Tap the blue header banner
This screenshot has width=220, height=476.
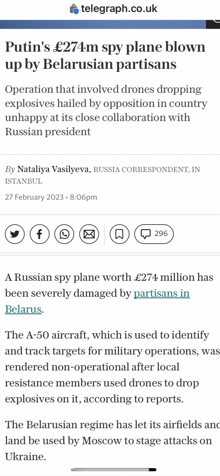pos(103,24)
